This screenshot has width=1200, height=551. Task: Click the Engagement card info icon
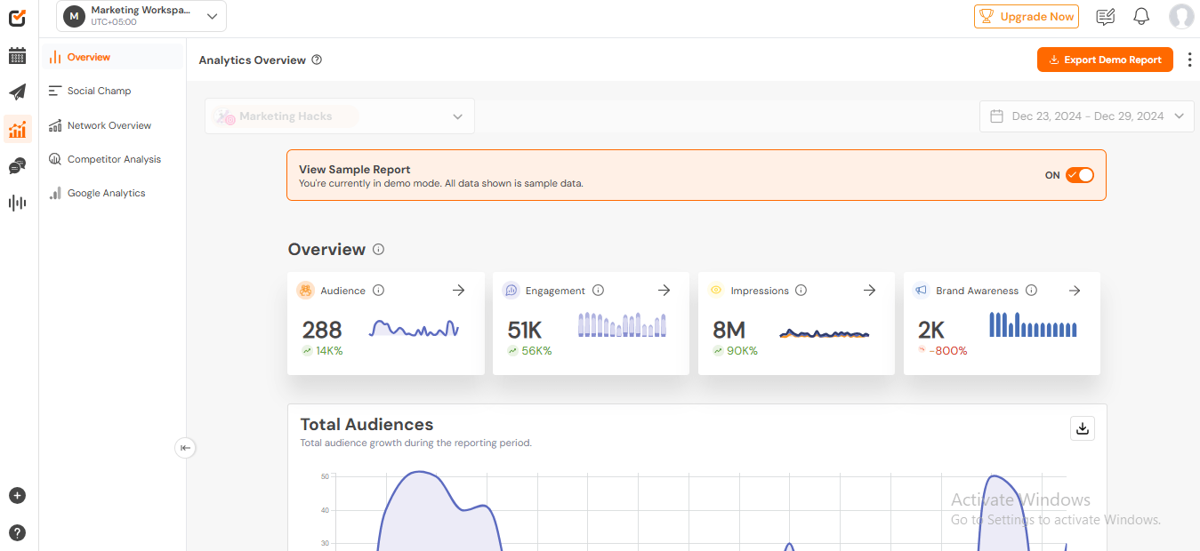[598, 291]
